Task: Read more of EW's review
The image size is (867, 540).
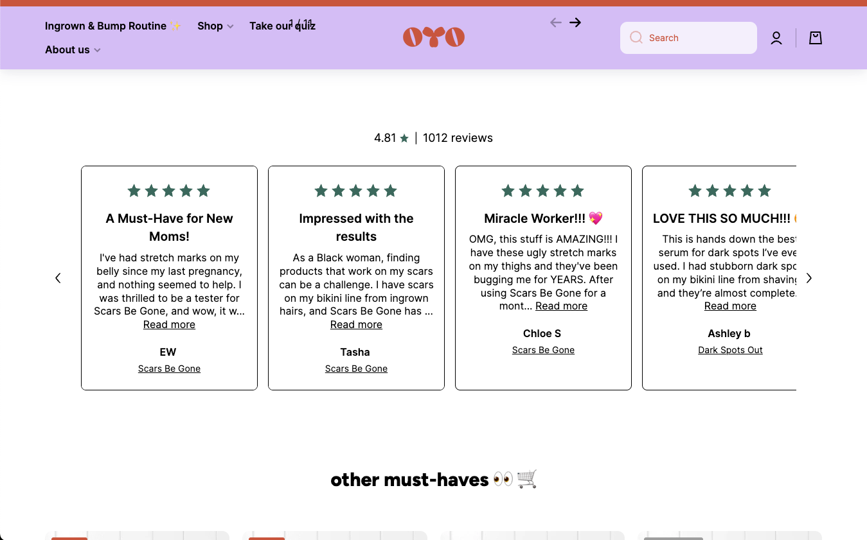Action: 169,325
